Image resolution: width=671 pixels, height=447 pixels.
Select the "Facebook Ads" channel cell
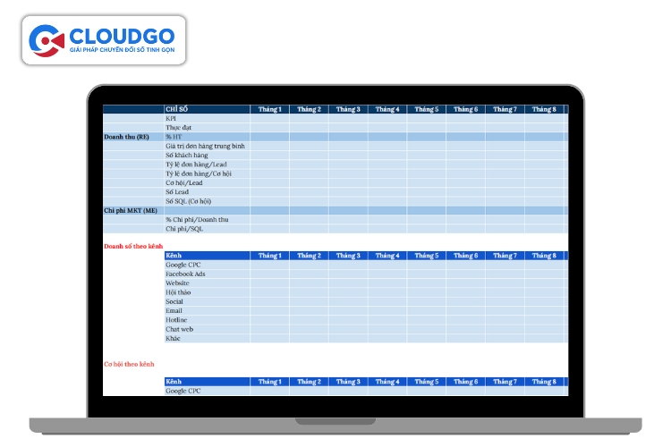(185, 274)
